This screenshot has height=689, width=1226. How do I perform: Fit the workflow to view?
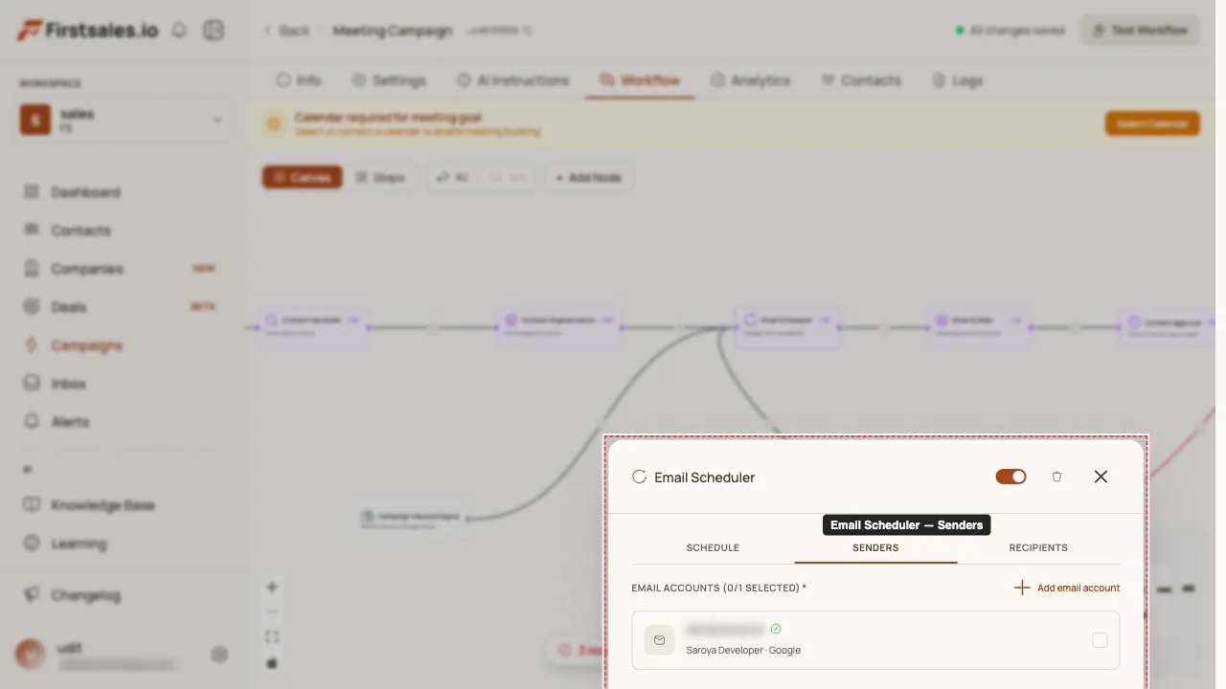[x=272, y=637]
